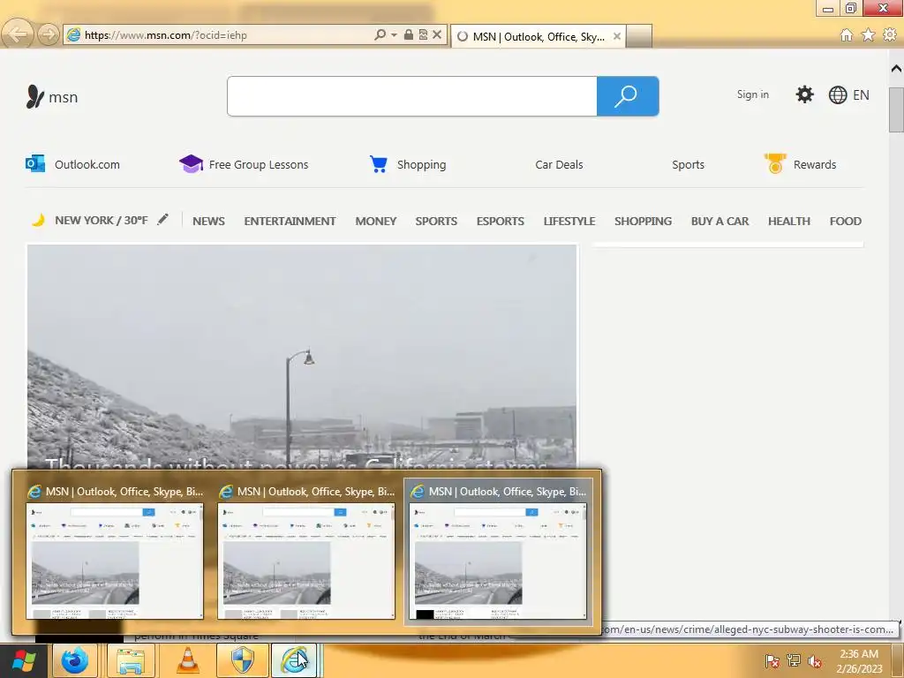Click the Sign in link

coord(752,94)
